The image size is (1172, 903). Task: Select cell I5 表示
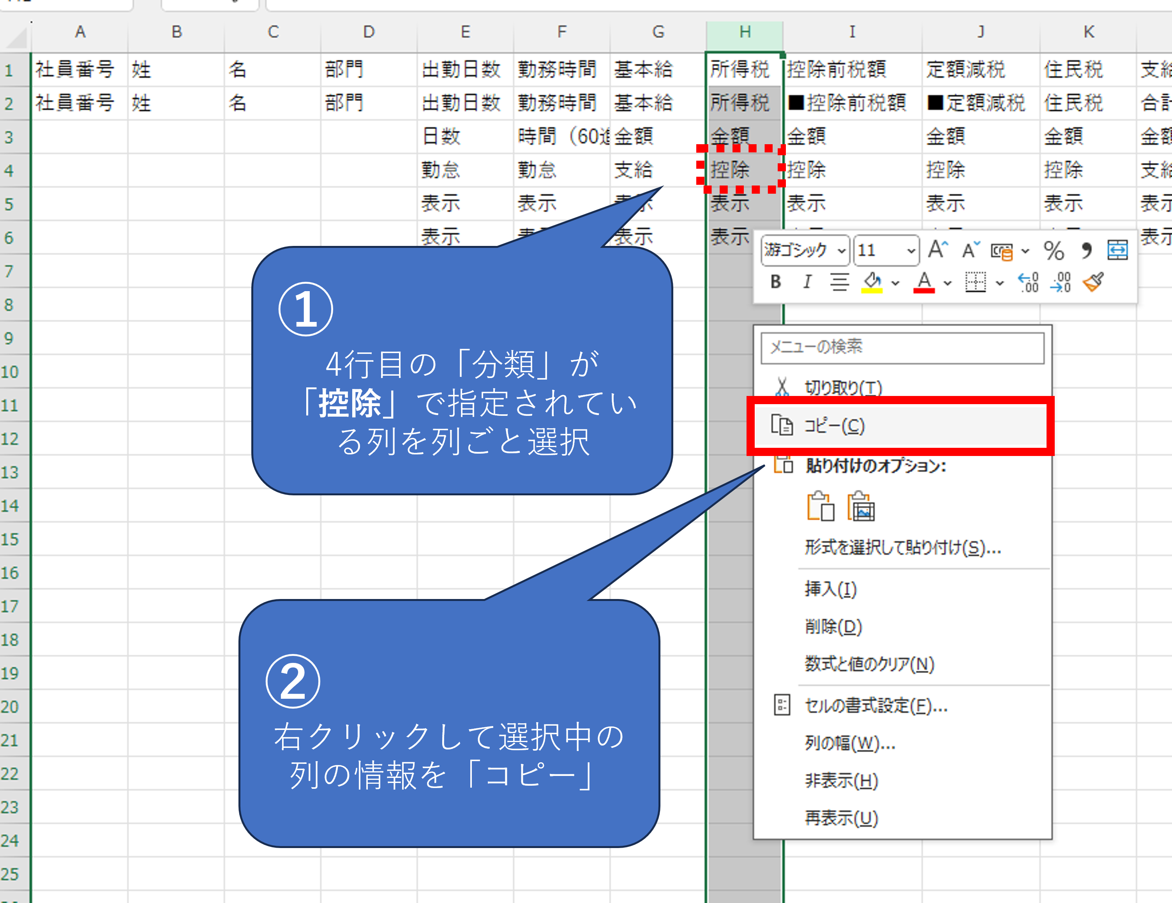(853, 203)
